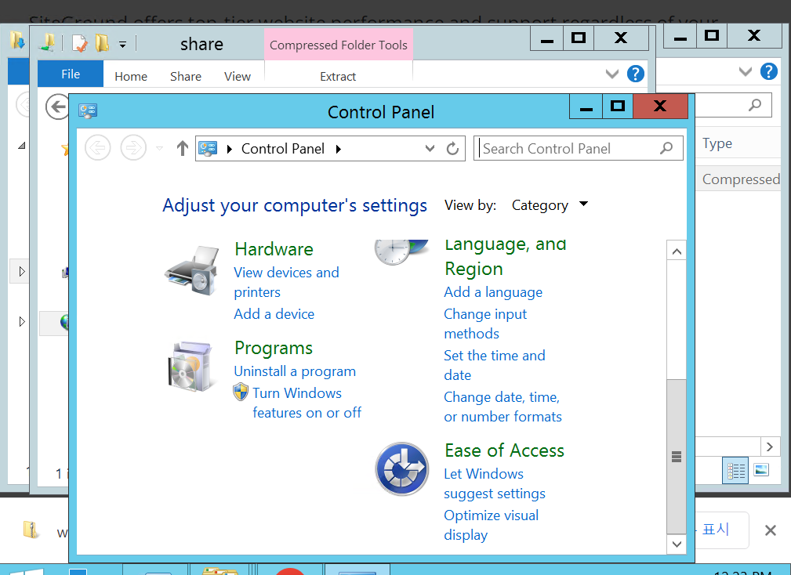Open the Home tab in share window

131,76
